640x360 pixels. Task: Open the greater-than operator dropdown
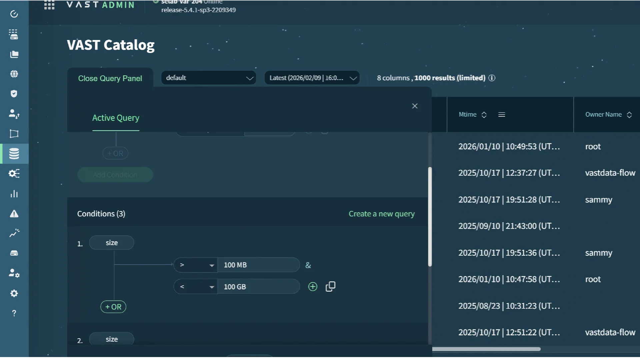(196, 265)
